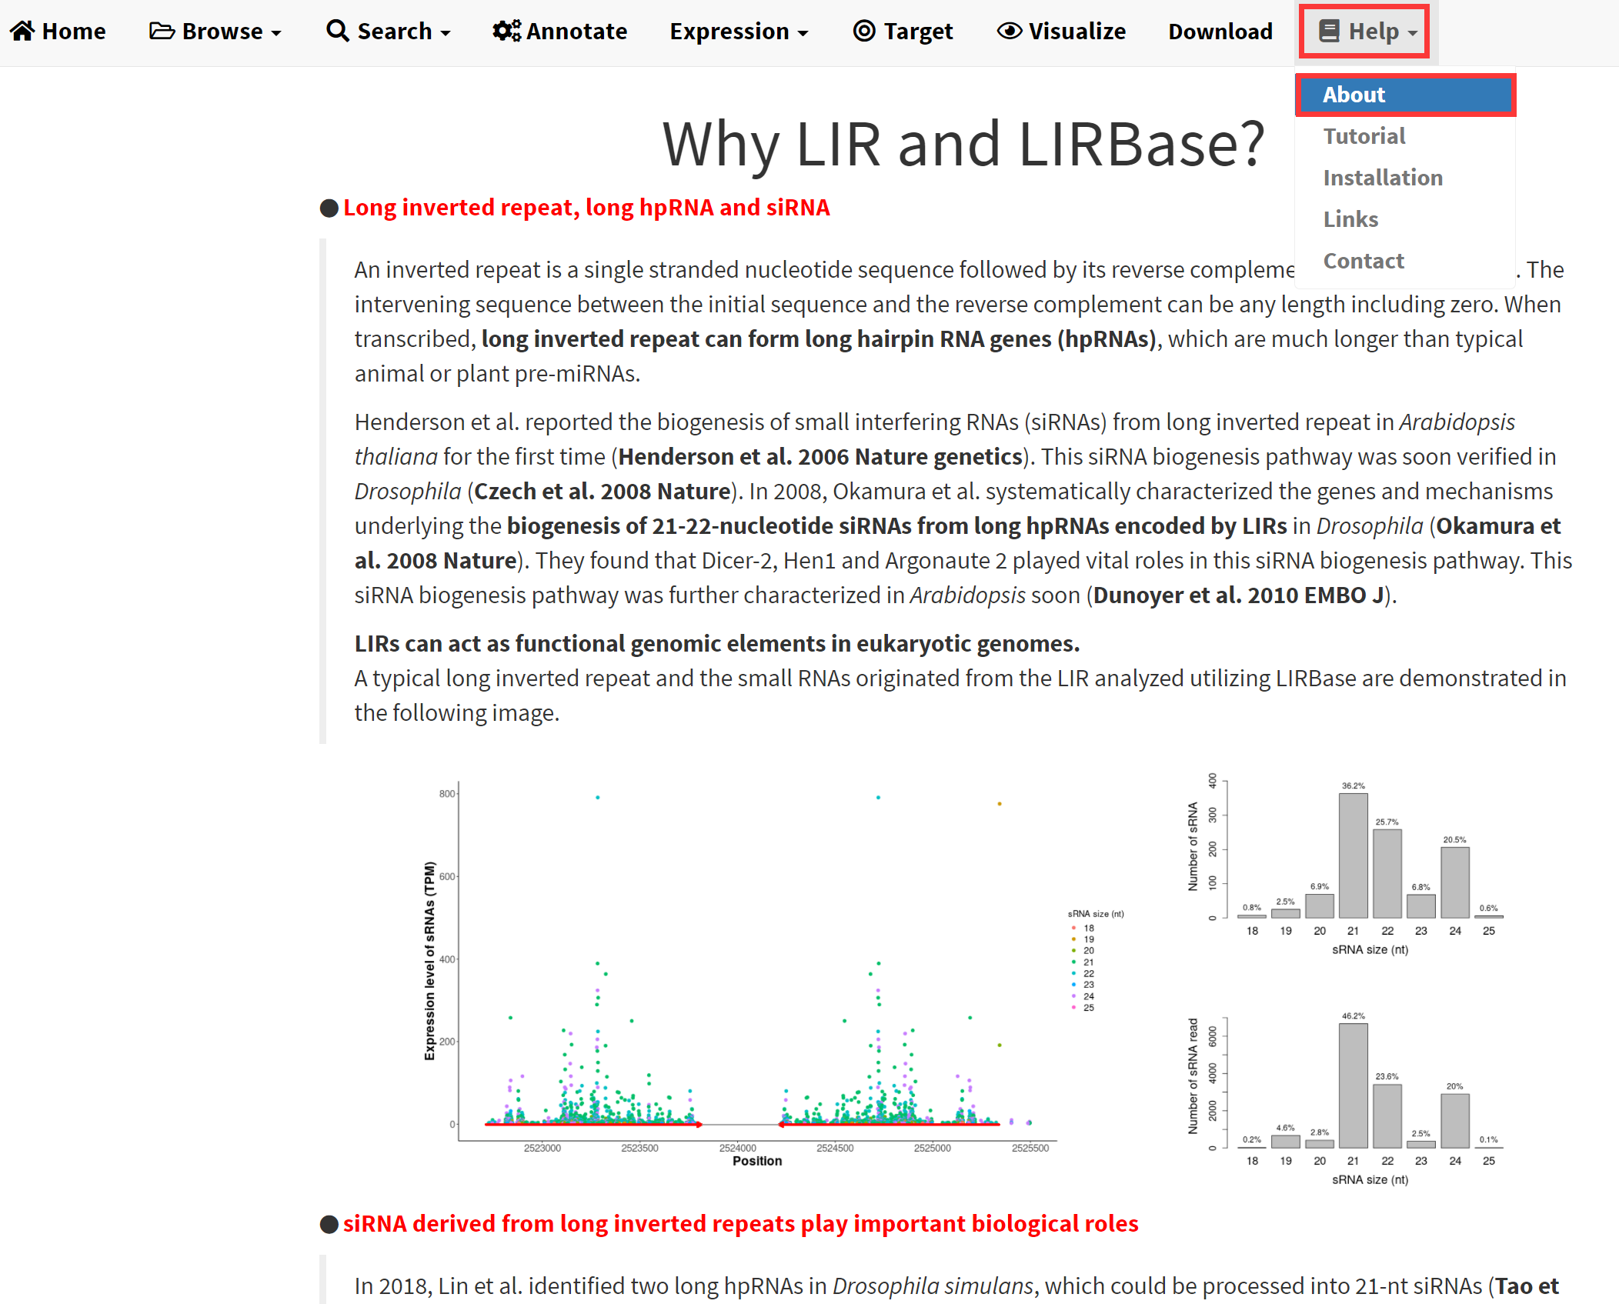Click the Home house icon

tap(22, 31)
